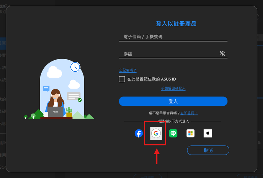Click the clock icon in the illustration
Viewport: 263px width, 178px height.
[x=75, y=66]
